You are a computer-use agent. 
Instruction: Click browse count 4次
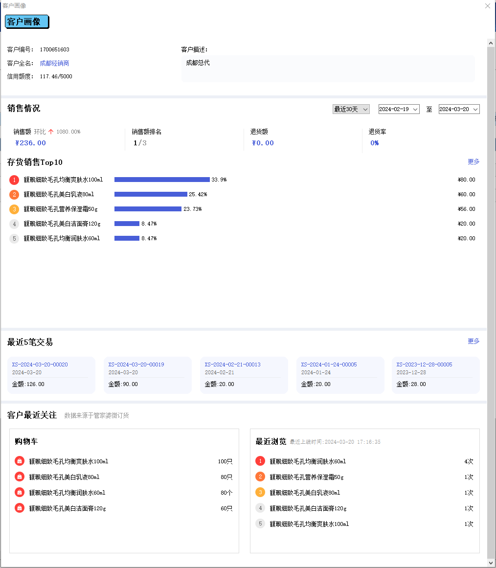[x=469, y=461]
